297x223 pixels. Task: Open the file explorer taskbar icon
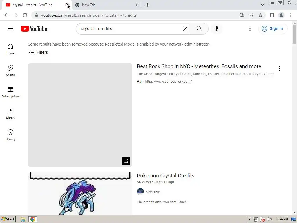click(x=23, y=220)
